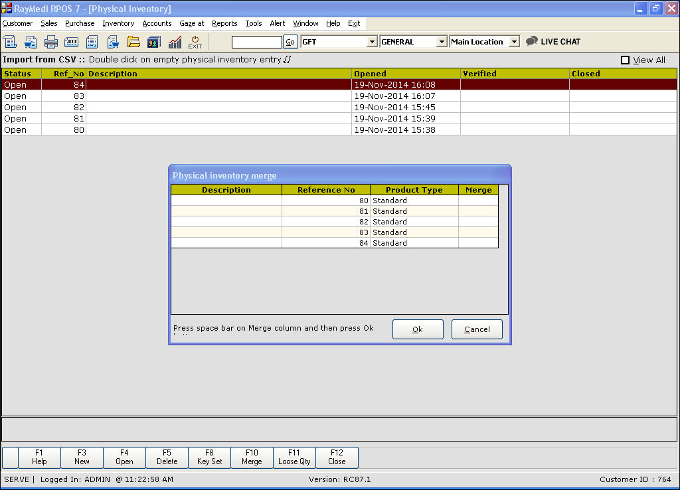Click the RayMedi app icon in title bar
The height and width of the screenshot is (490, 680).
(x=7, y=8)
